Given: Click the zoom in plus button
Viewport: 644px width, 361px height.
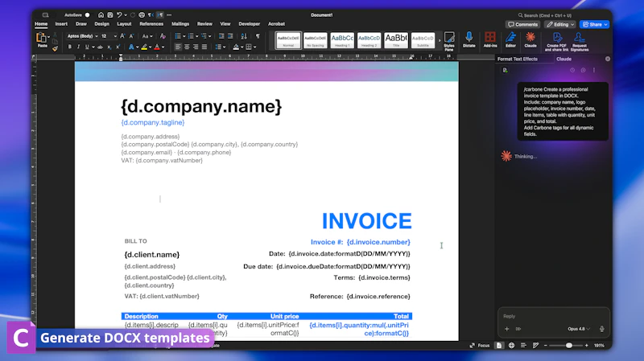Looking at the screenshot, I should (587, 346).
